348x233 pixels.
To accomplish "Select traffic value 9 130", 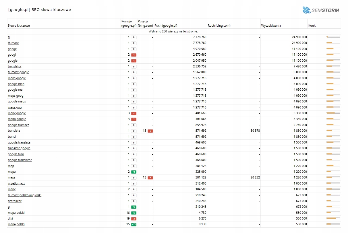I will point(203,224).
